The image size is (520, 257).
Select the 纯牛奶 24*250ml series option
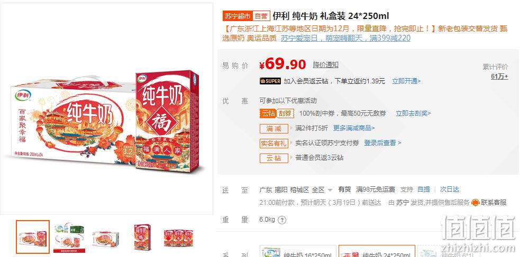[x=377, y=251]
